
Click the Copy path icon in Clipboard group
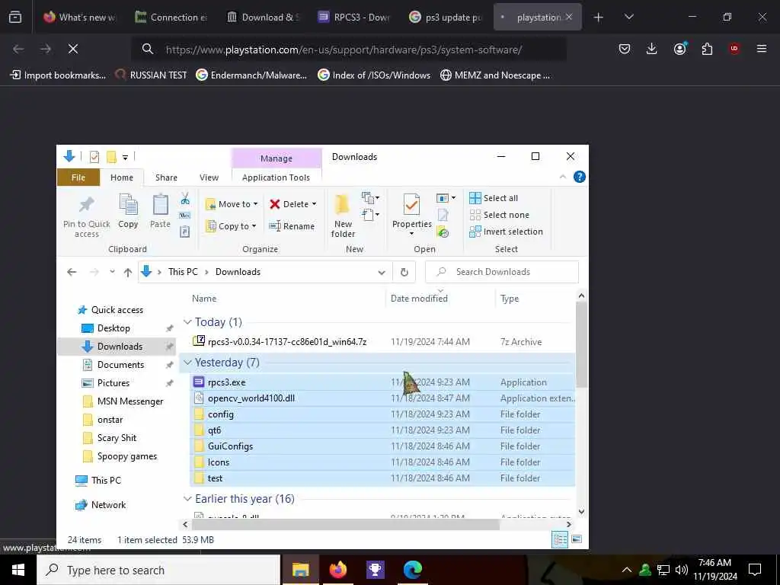(x=185, y=216)
